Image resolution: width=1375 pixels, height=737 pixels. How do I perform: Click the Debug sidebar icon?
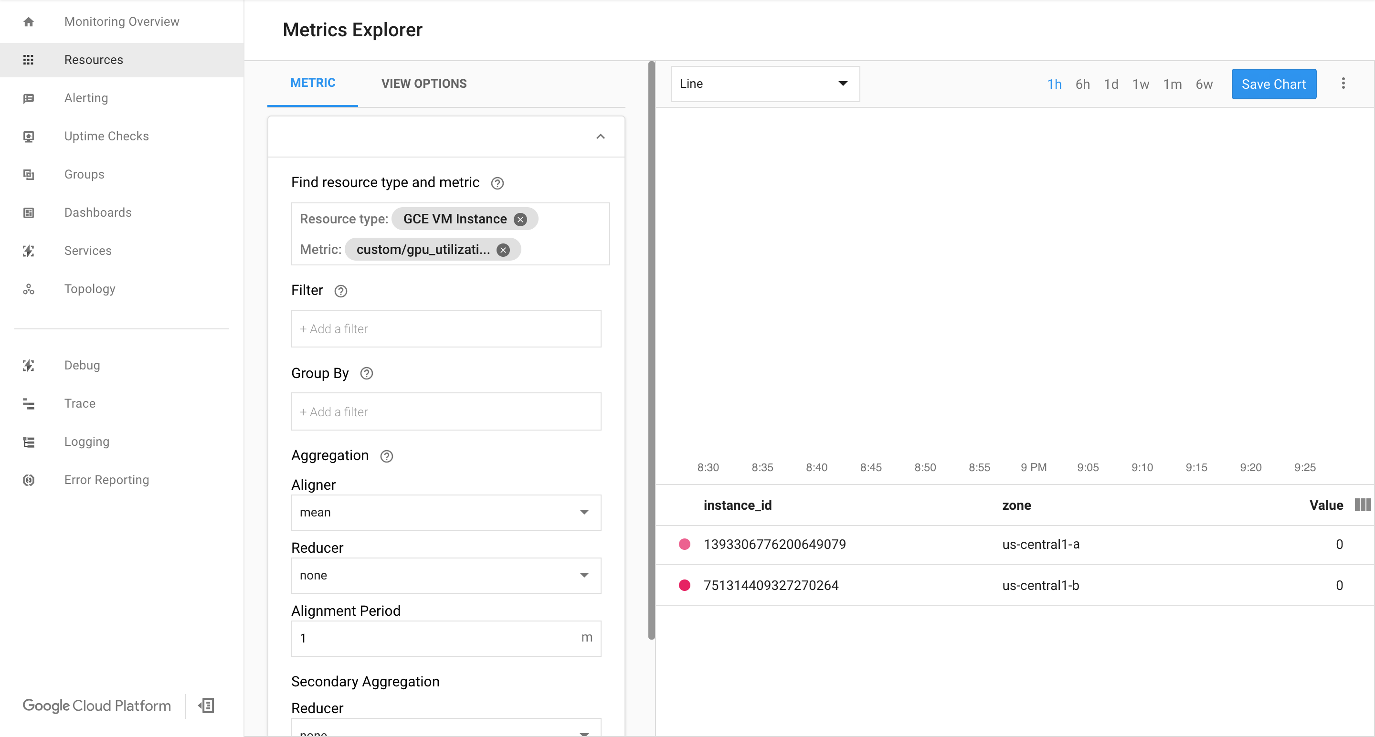(28, 364)
